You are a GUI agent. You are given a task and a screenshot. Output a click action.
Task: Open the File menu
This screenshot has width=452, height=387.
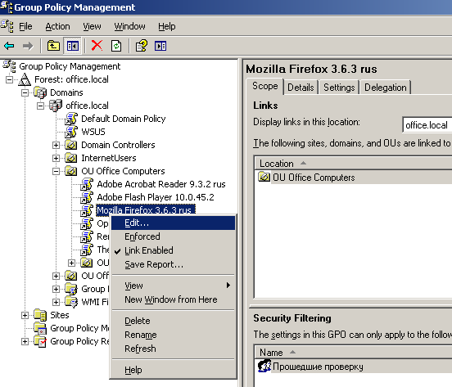pos(25,26)
